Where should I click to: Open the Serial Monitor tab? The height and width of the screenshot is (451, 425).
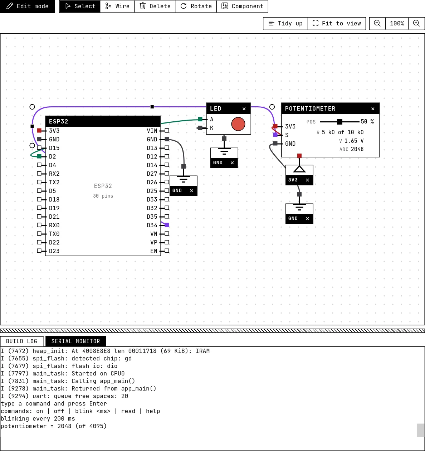75,341
